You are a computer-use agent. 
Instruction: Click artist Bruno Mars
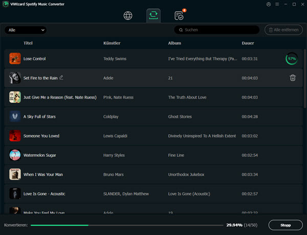(114, 175)
